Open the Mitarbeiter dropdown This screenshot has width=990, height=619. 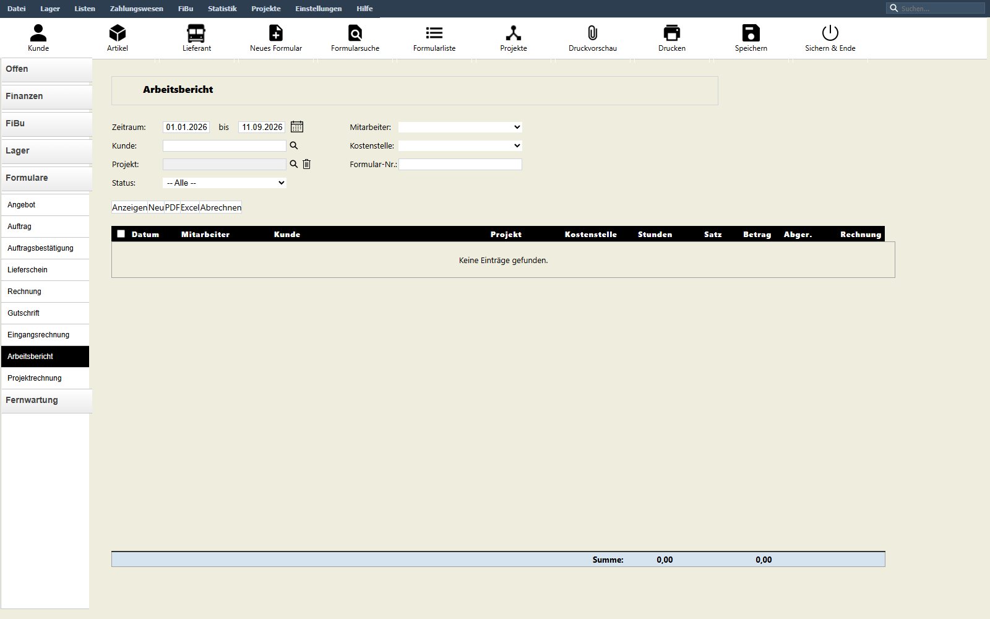click(x=460, y=127)
